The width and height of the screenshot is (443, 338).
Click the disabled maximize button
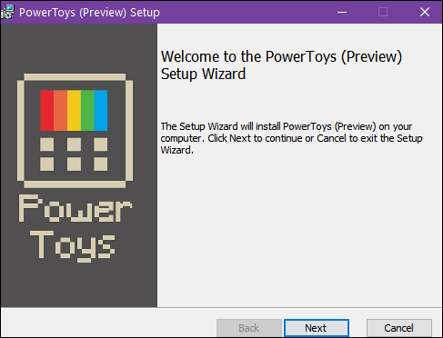click(383, 12)
